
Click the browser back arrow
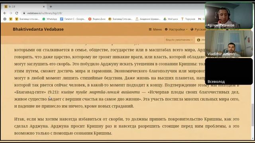pyautogui.click(x=5, y=13)
